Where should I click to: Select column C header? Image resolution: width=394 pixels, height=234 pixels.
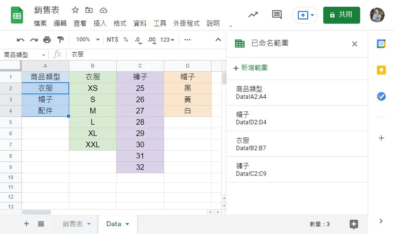(x=140, y=66)
